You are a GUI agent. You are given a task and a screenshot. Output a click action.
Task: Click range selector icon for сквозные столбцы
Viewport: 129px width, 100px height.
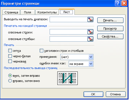tap(90, 39)
